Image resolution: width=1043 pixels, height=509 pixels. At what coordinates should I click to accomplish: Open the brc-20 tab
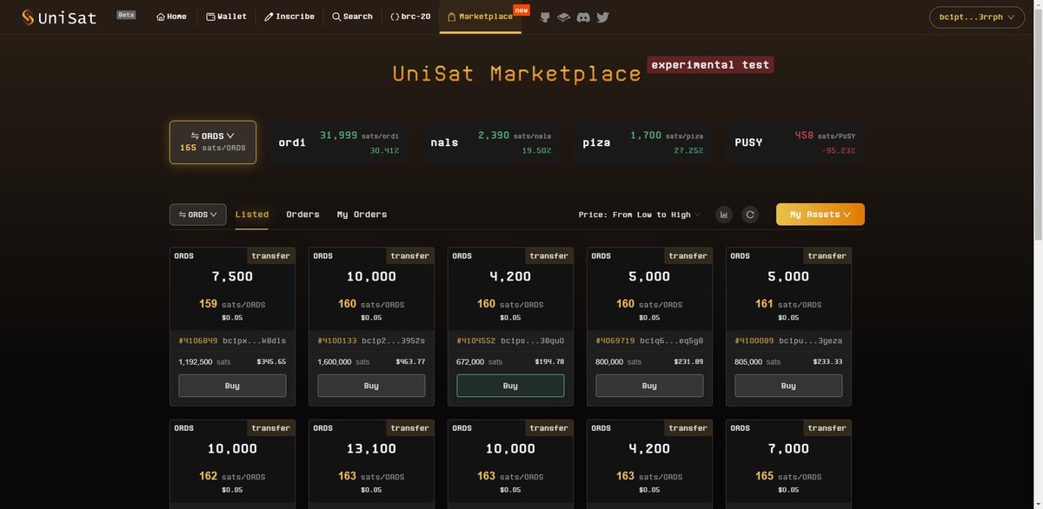click(x=410, y=17)
